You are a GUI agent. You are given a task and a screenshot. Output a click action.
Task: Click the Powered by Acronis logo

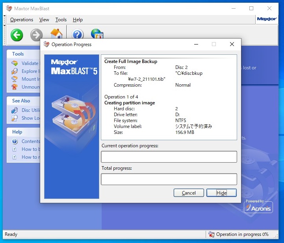258,206
